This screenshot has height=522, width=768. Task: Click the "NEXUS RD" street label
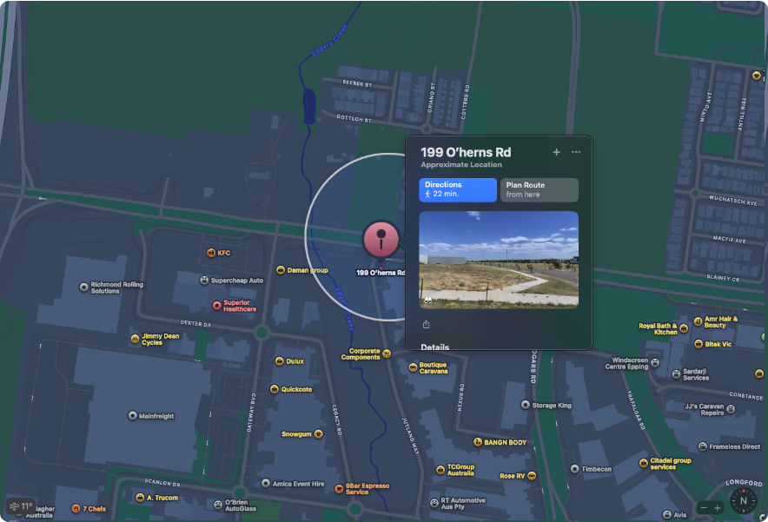coord(461,397)
